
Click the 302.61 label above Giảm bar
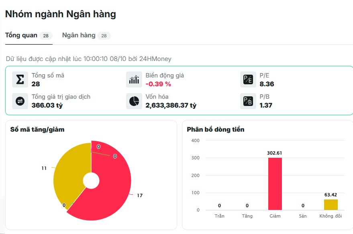[x=274, y=153]
